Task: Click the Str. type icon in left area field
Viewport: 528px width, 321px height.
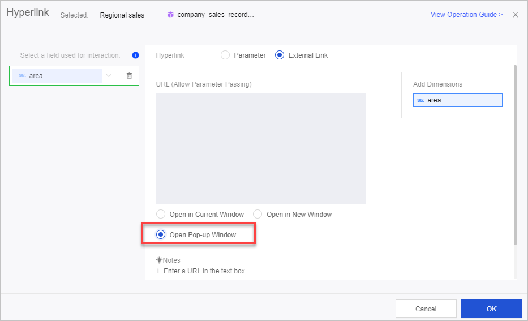Action: (x=22, y=76)
